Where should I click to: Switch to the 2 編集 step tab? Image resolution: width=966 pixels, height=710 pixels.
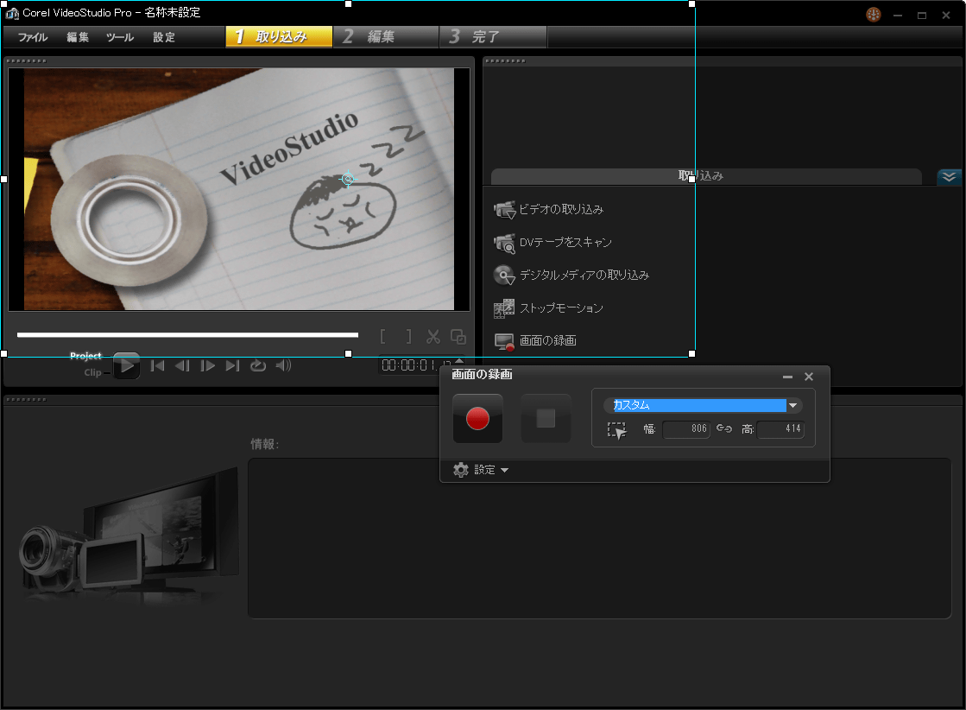click(386, 37)
